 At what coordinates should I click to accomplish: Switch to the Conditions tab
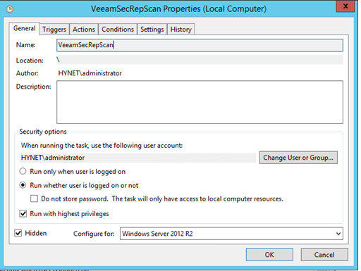[118, 30]
